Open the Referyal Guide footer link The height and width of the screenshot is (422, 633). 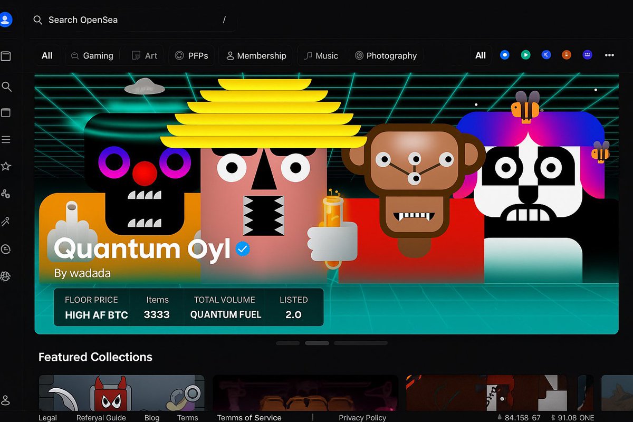[101, 417]
